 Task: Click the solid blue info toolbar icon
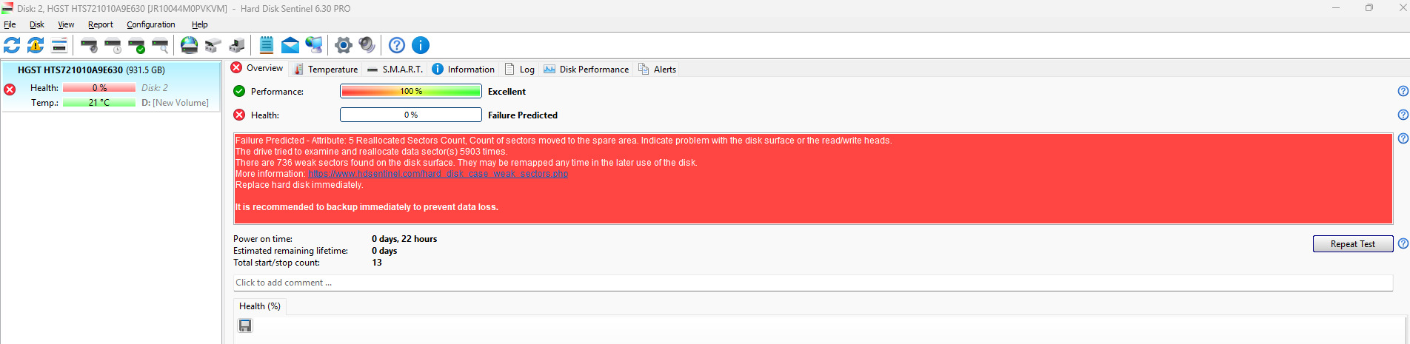pos(421,46)
